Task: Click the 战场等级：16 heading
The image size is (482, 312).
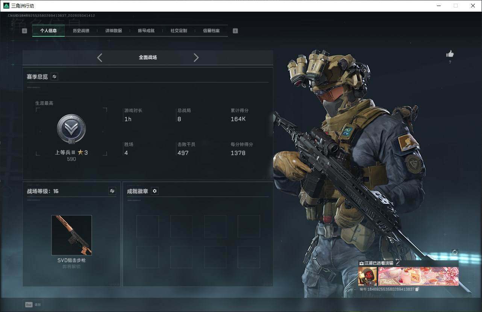Action: coord(43,191)
